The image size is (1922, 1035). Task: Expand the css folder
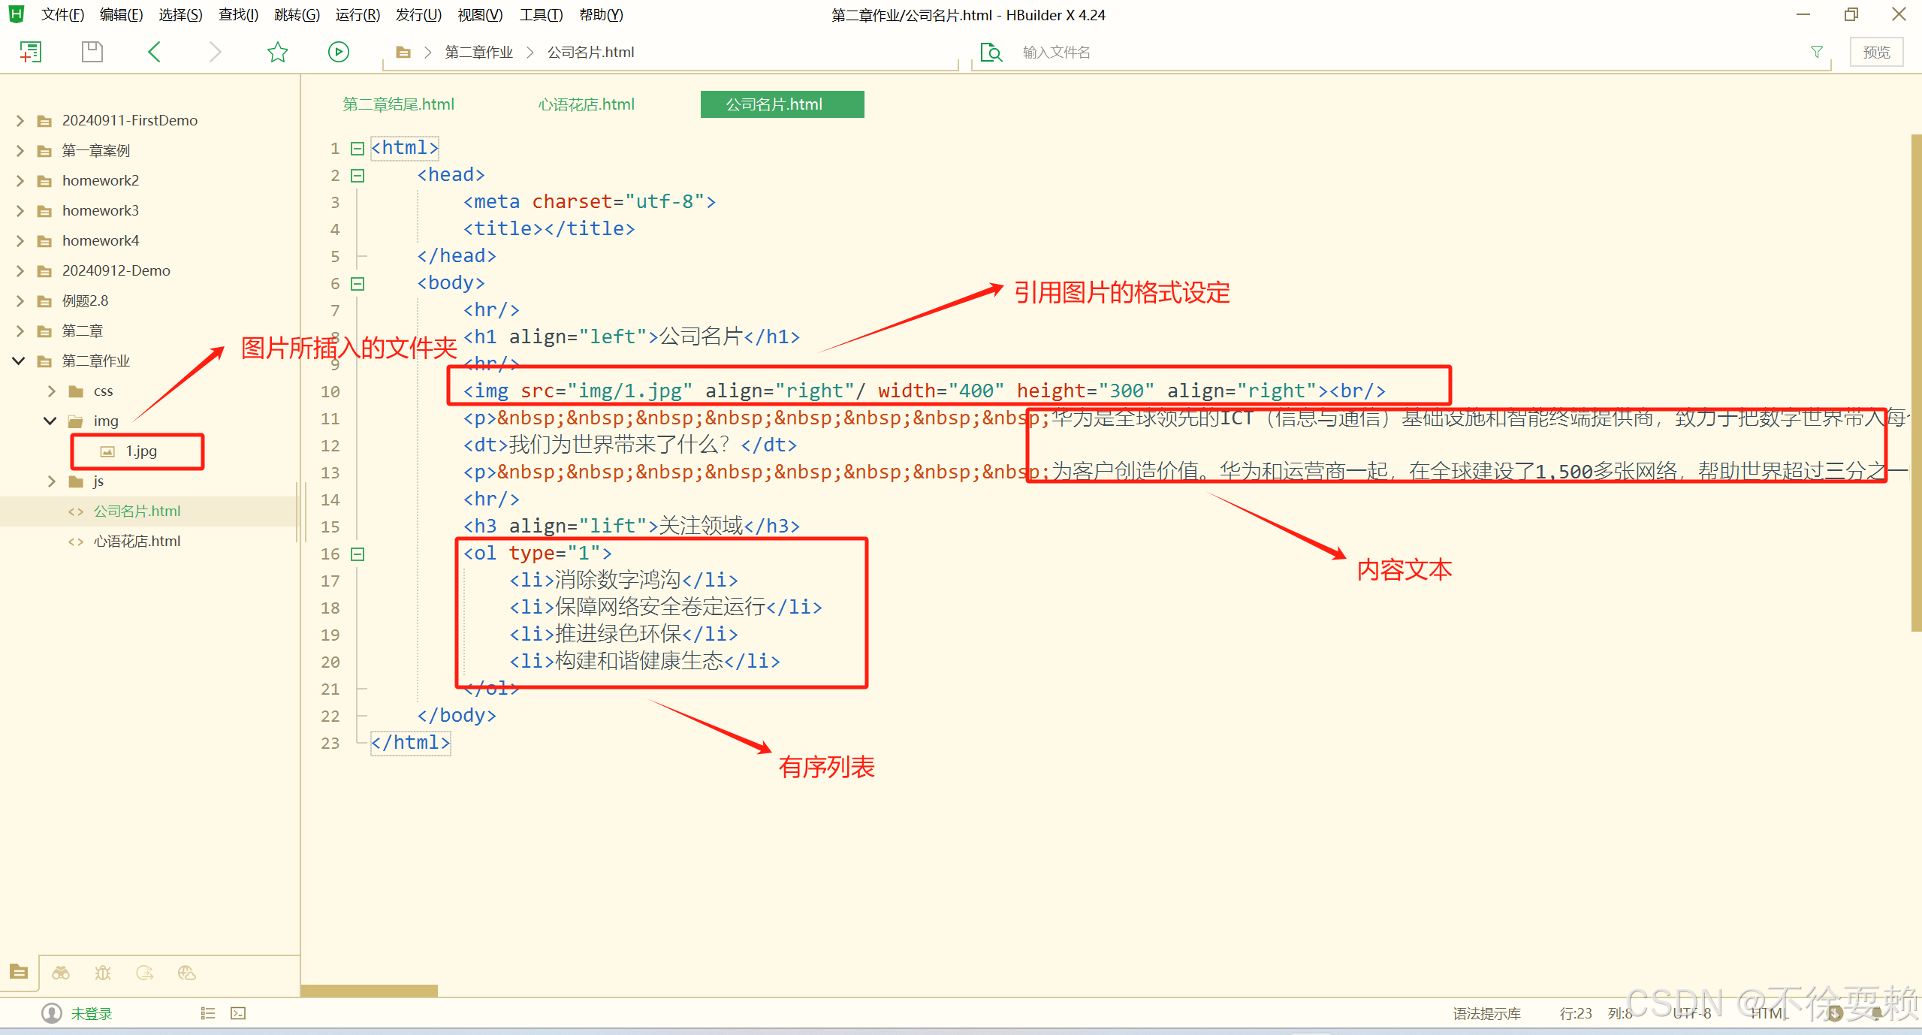(x=51, y=391)
